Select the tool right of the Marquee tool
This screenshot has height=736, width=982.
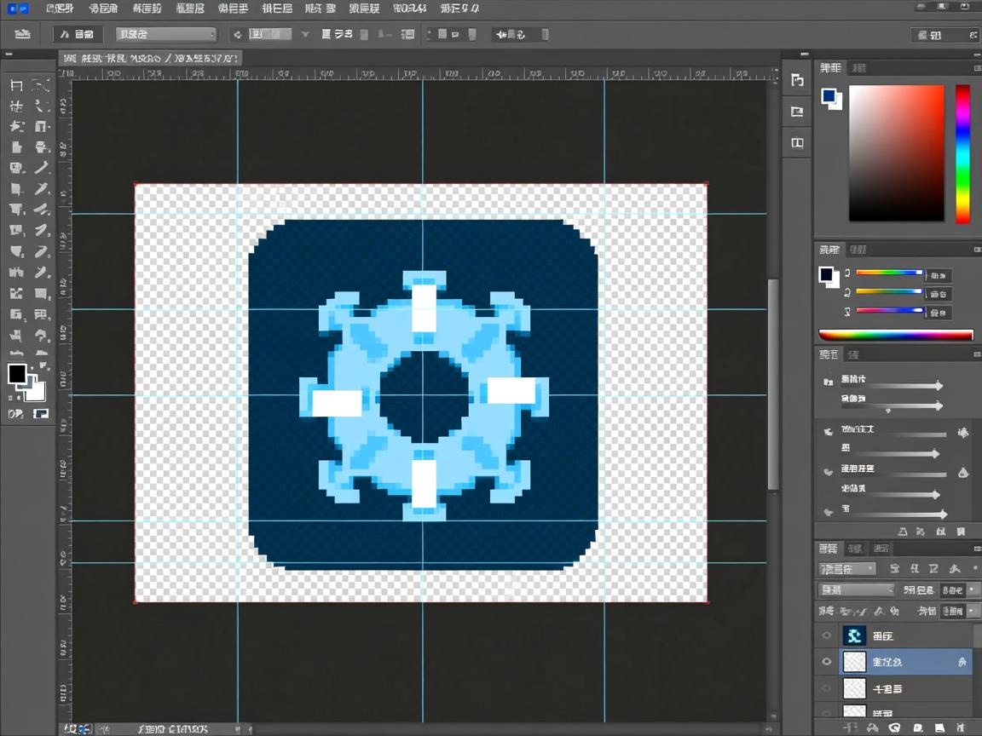(40, 85)
